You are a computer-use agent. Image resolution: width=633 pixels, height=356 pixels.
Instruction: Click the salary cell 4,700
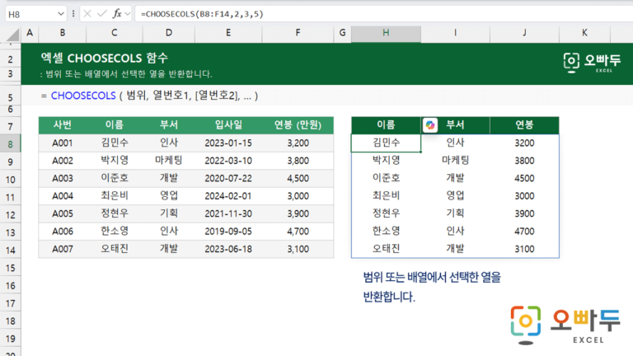pyautogui.click(x=298, y=232)
